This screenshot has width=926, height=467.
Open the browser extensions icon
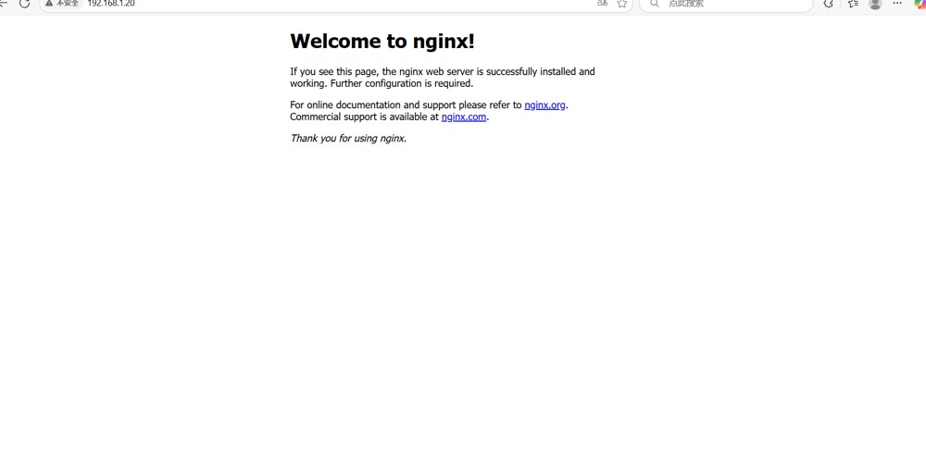point(828,4)
